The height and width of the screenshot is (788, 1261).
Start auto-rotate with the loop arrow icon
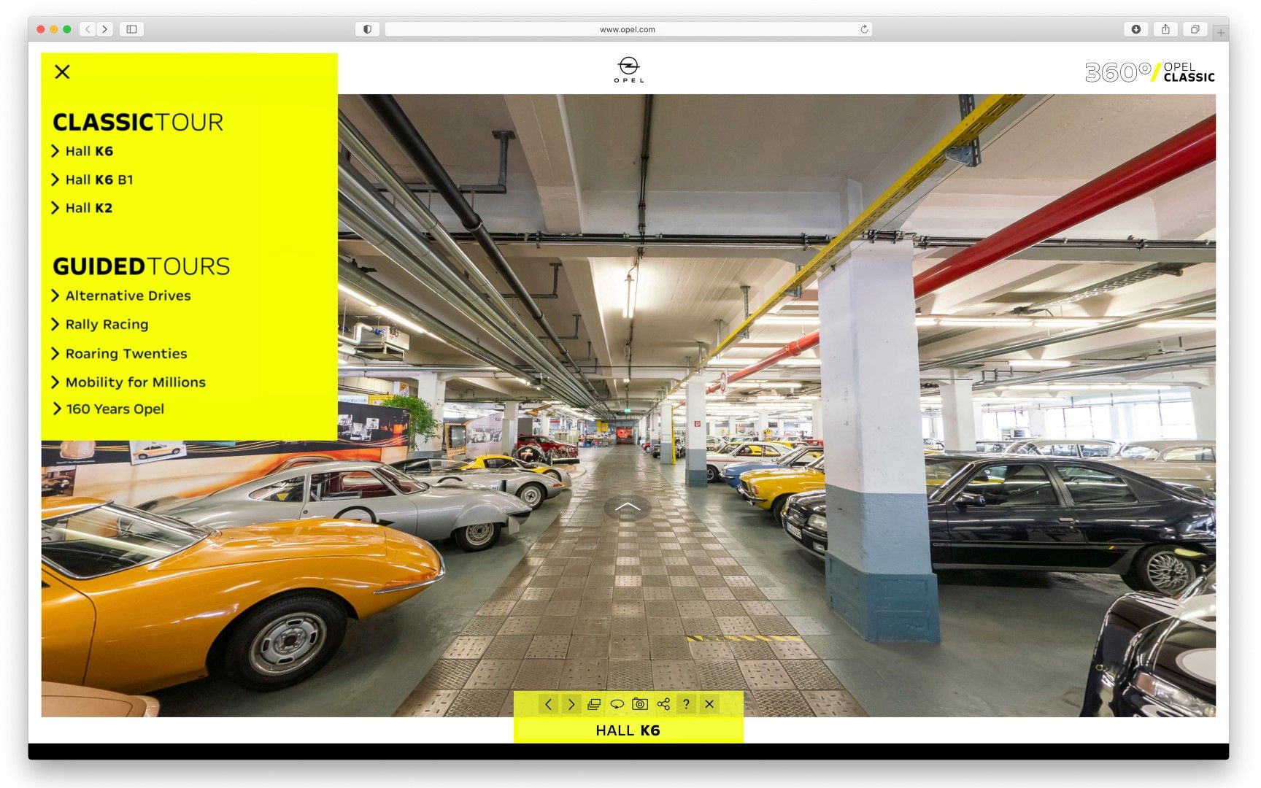(x=617, y=704)
